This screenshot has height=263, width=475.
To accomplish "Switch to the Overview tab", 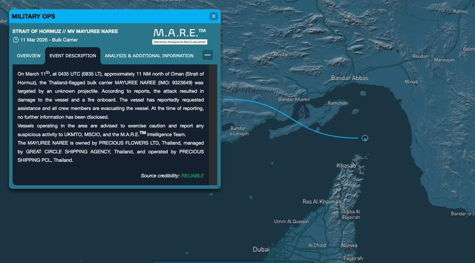I will pos(29,56).
